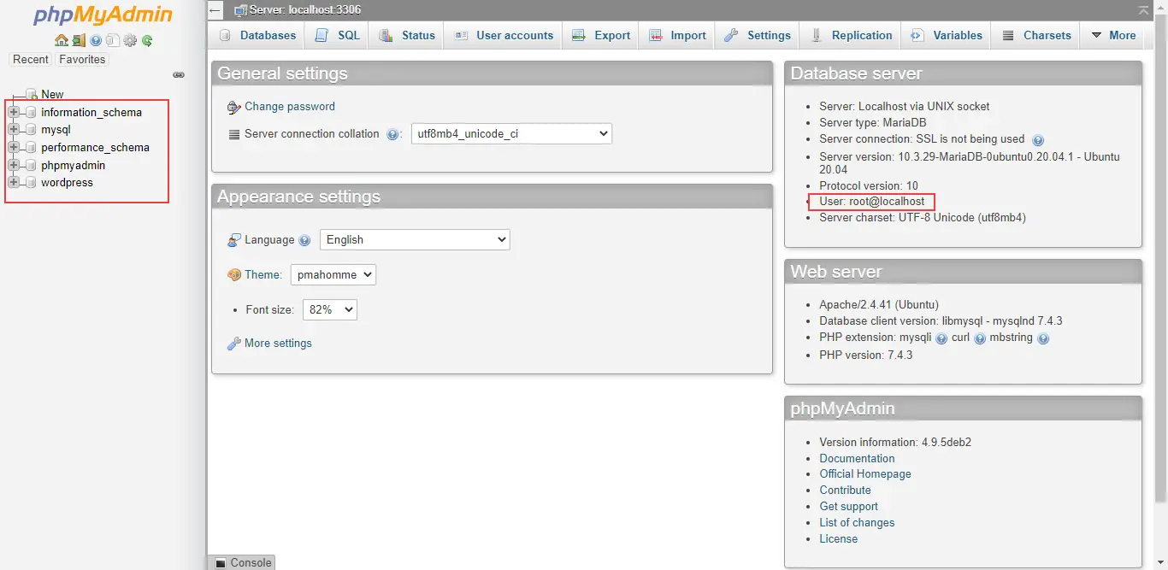The image size is (1168, 570).
Task: Click the Home icon in the sidebar
Action: pos(61,40)
